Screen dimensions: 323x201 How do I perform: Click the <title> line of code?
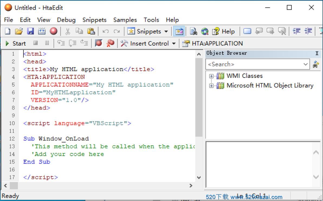coord(89,69)
